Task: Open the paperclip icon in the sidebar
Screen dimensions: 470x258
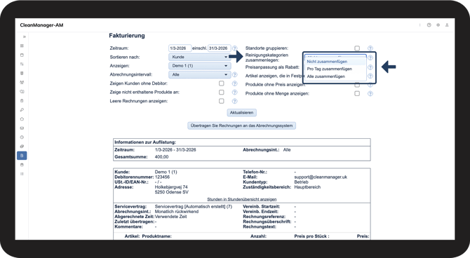Action: [22, 147]
